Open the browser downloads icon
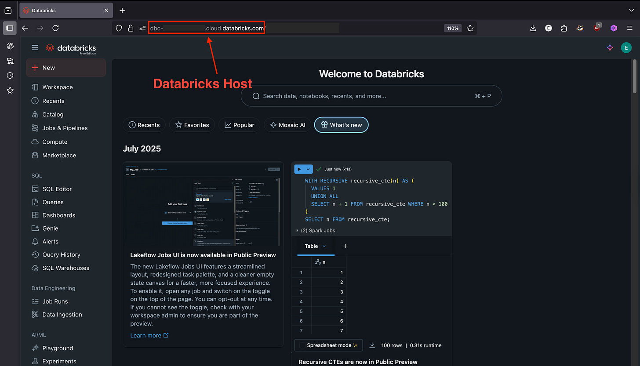This screenshot has height=366, width=640. (x=533, y=28)
